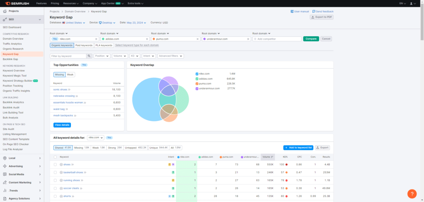The width and height of the screenshot is (424, 202).
Task: Click the Venn diagram overlap chart
Action: (x=161, y=99)
